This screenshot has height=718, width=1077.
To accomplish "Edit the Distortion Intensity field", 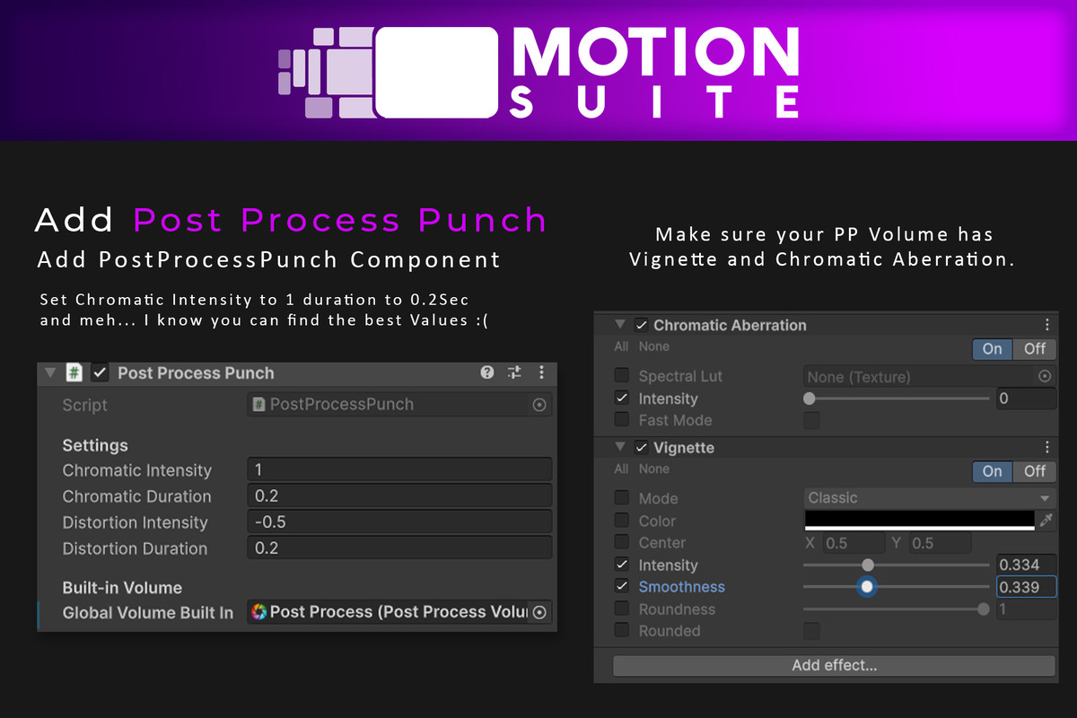I will pos(399,521).
